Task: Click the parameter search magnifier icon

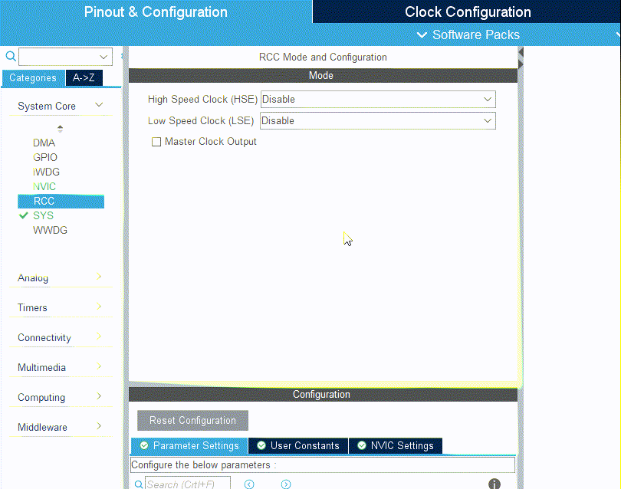Action: pos(139,484)
